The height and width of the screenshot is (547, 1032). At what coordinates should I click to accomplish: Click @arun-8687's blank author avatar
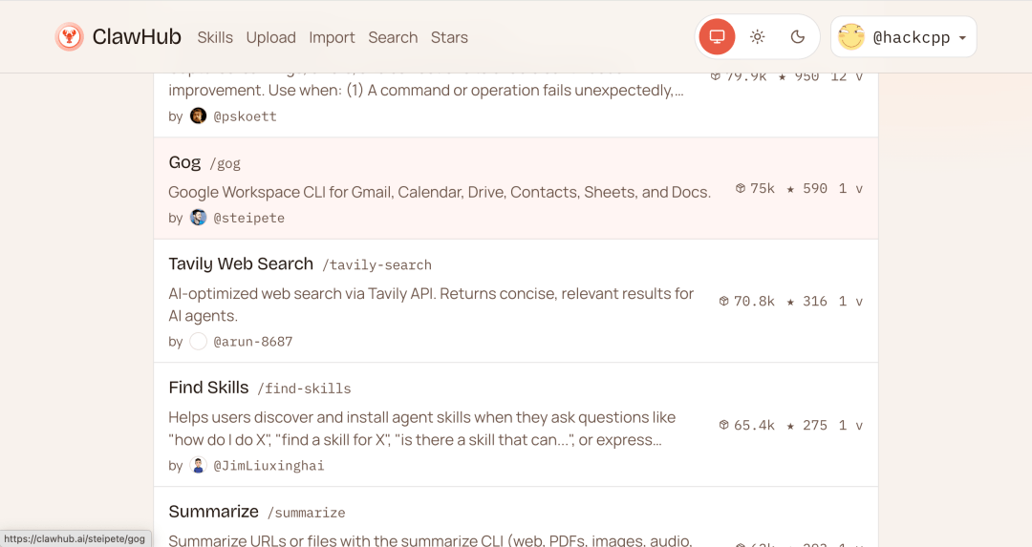(199, 341)
